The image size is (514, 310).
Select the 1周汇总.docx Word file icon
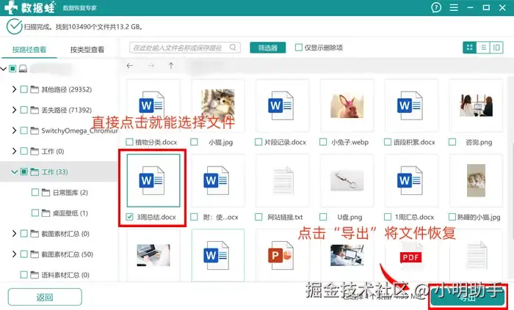pyautogui.click(x=410, y=180)
